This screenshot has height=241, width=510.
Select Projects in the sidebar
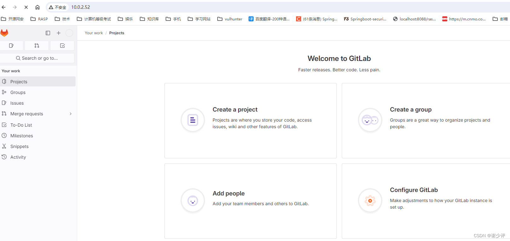(38, 82)
